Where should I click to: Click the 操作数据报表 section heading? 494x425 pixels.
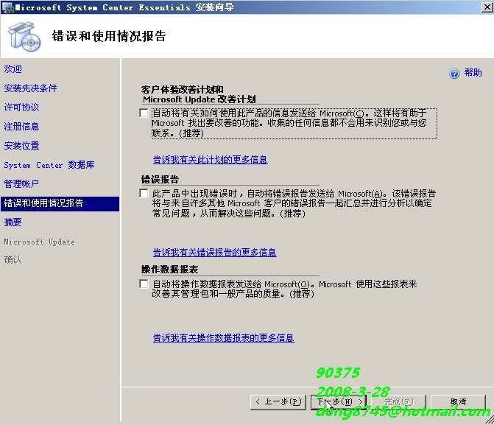(169, 270)
